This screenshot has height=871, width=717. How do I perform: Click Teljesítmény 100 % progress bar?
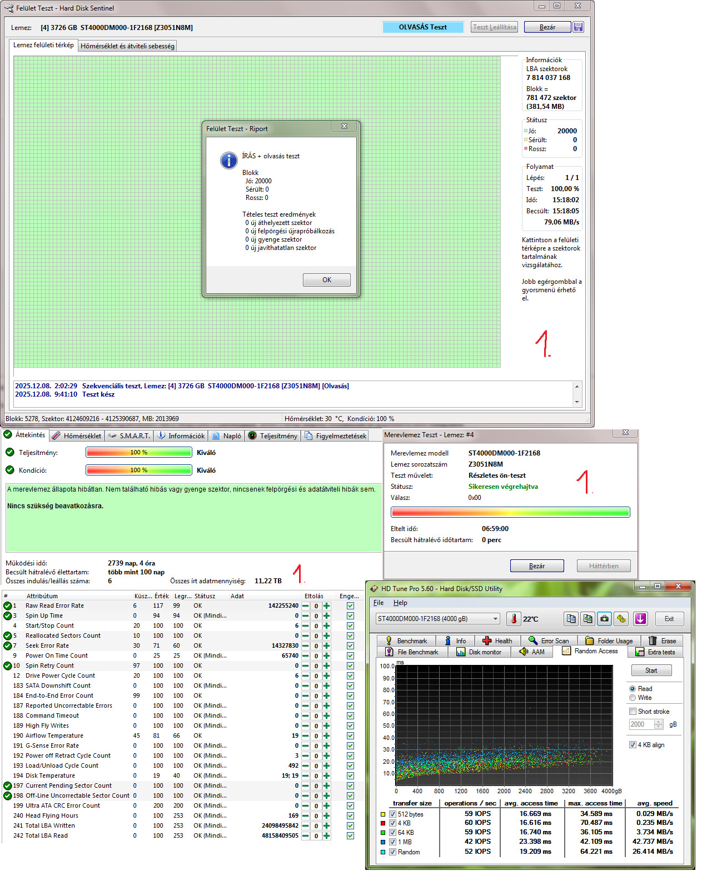139,452
